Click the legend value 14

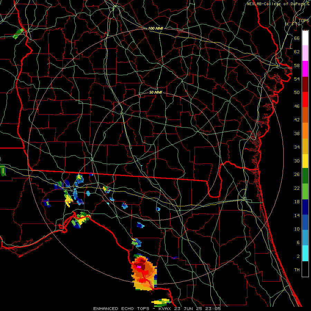point(297,215)
